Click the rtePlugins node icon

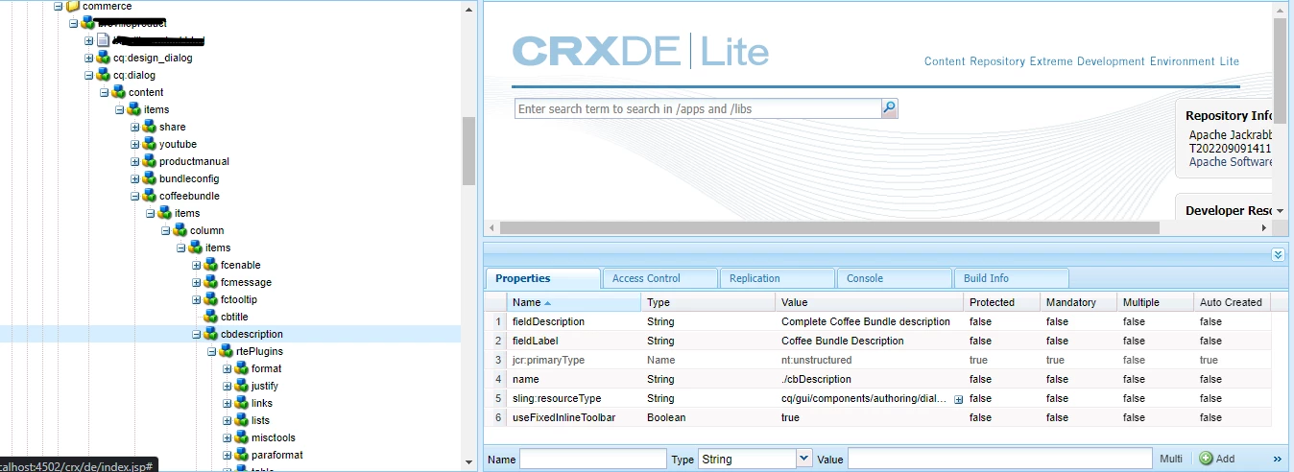(227, 351)
